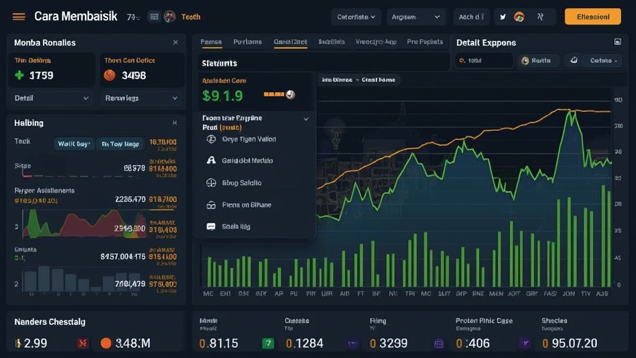Viewport: 636px width, 358px height.
Task: Open the Cetertiate dropdown in top bar
Action: pyautogui.click(x=356, y=17)
